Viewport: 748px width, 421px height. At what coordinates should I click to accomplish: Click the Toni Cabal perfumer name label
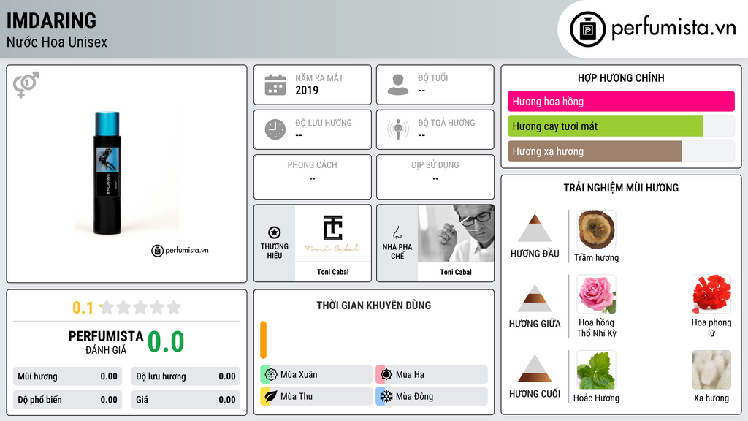coord(456,272)
